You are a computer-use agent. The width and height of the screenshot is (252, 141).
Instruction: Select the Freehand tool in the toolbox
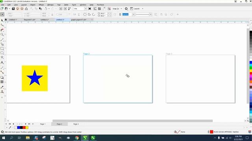pos(2,40)
